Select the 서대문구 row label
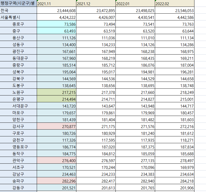 click(x=18, y=106)
